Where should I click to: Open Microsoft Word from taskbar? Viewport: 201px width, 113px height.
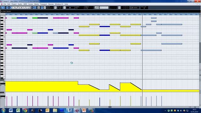11,110
